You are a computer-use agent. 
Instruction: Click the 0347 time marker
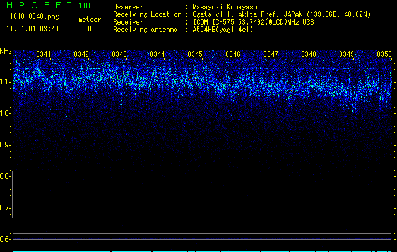[x=271, y=54]
